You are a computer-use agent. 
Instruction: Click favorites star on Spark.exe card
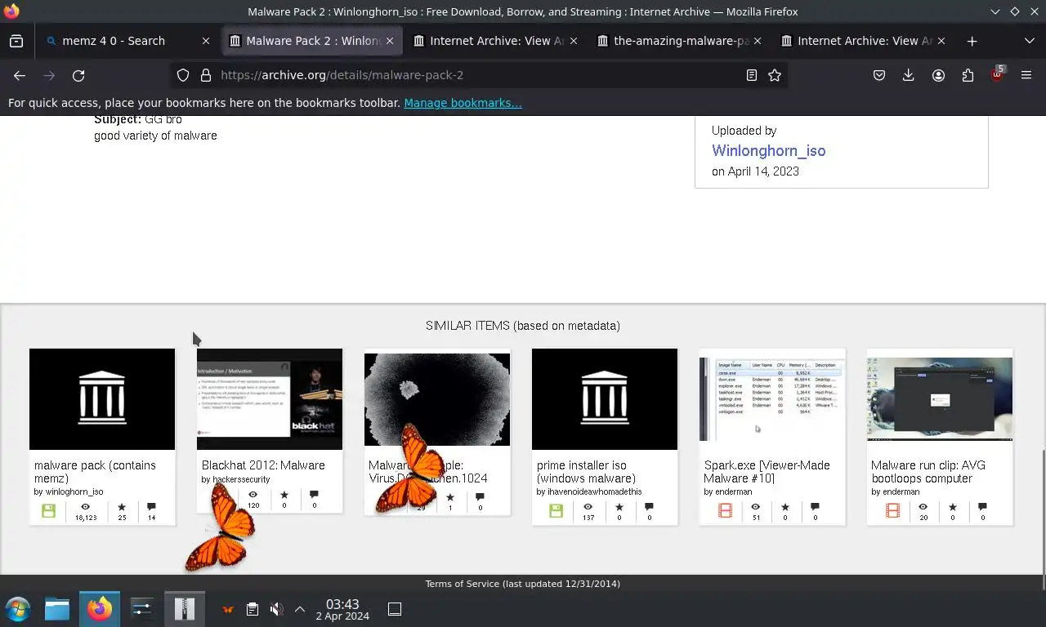(x=785, y=507)
